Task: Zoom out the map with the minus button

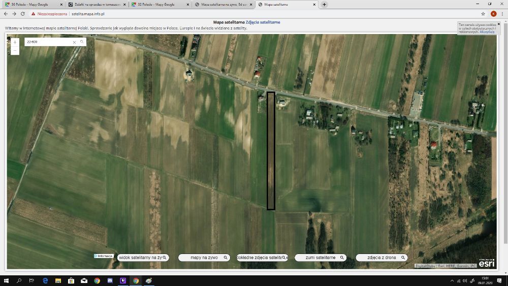Action: coord(15,50)
